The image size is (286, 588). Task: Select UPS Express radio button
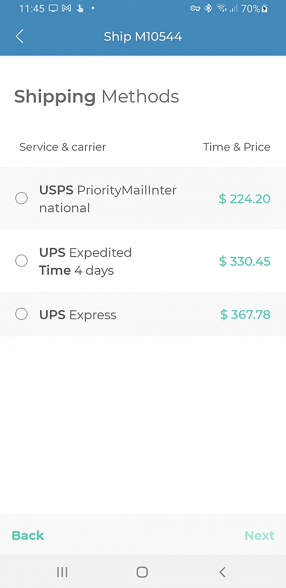(x=21, y=314)
